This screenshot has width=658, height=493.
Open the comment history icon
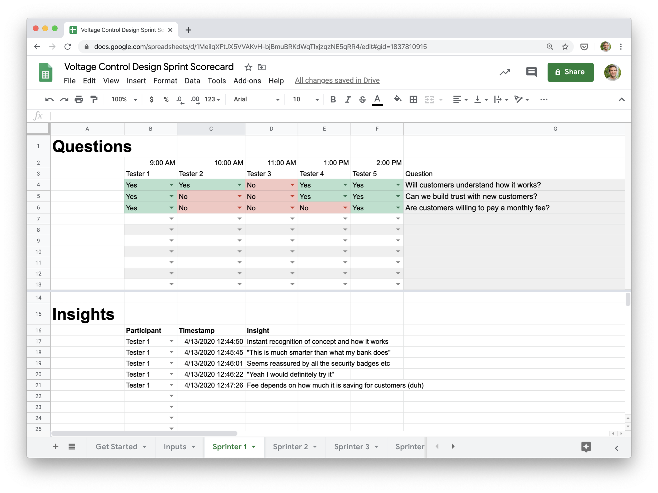531,72
